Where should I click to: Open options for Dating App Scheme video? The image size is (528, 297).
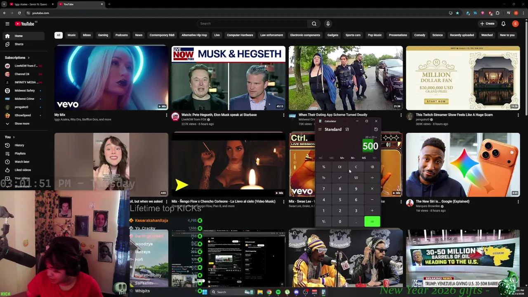[x=401, y=115]
